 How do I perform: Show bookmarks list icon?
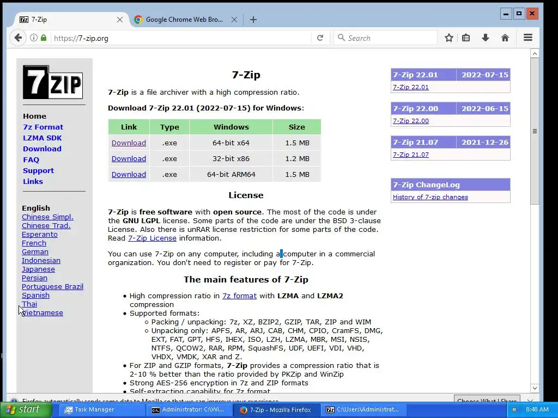click(x=466, y=38)
